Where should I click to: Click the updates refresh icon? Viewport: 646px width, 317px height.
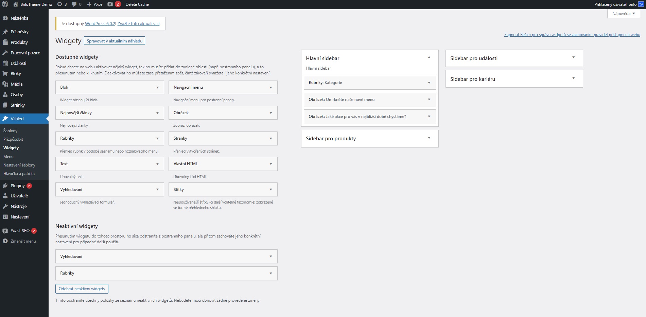tap(59, 4)
